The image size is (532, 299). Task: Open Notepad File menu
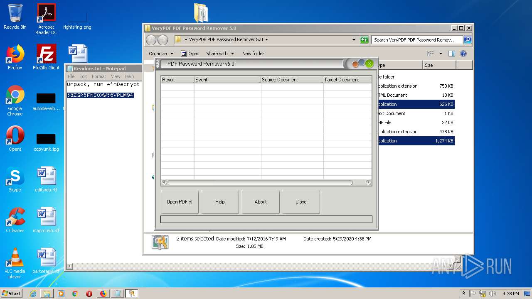71,76
